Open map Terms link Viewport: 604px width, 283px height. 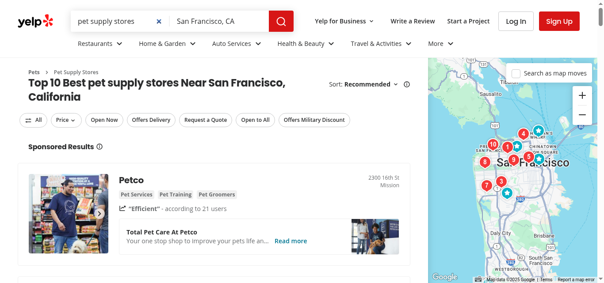(546, 279)
